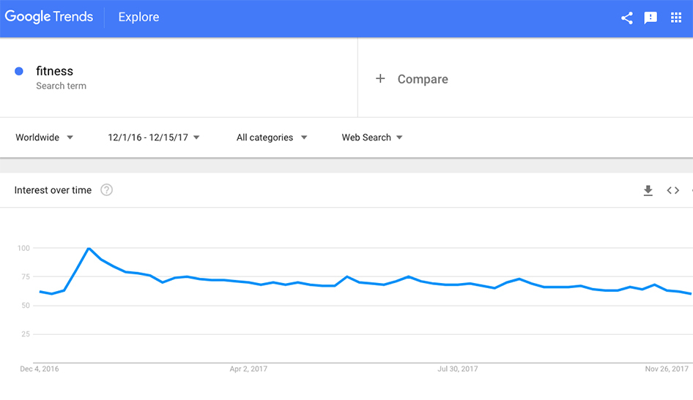Download the interest over time CSV
The image size is (693, 400).
(648, 191)
